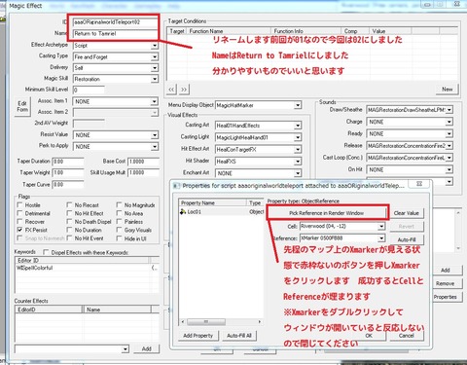467x365 pixels.
Task: Click the Property Name column header
Action: [x=213, y=203]
